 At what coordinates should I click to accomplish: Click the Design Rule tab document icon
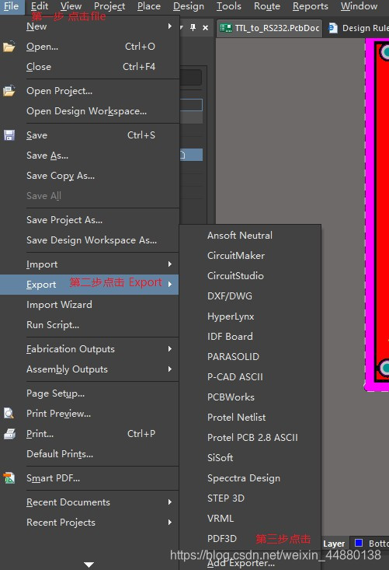tap(333, 28)
